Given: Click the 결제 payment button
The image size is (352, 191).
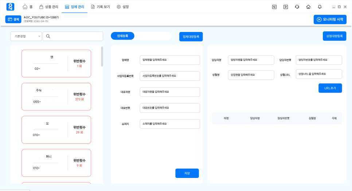Looking at the screenshot, I should (13, 19).
